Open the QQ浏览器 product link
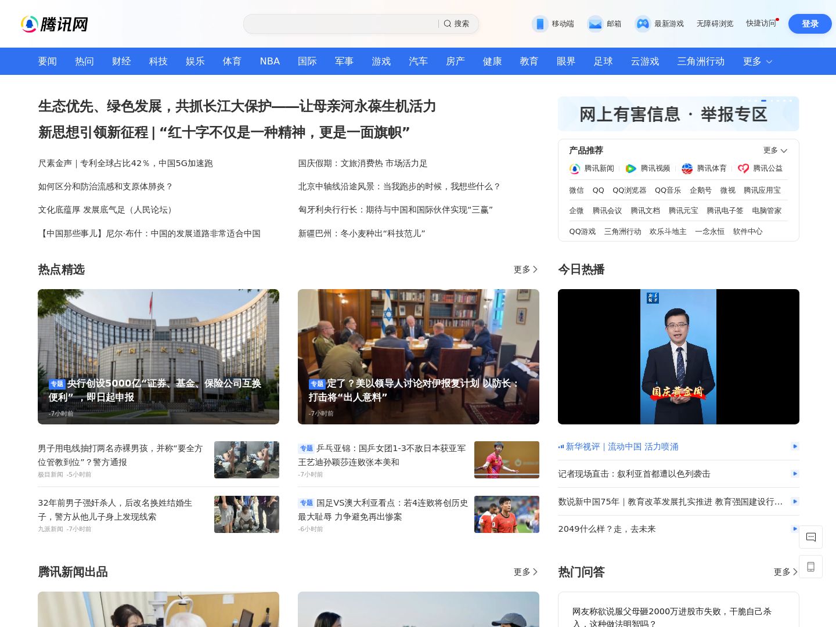This screenshot has height=627, width=836. (629, 190)
